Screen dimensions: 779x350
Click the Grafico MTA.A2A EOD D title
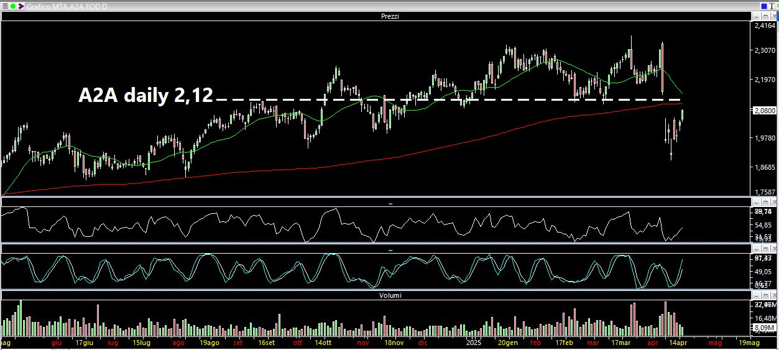[x=67, y=6]
